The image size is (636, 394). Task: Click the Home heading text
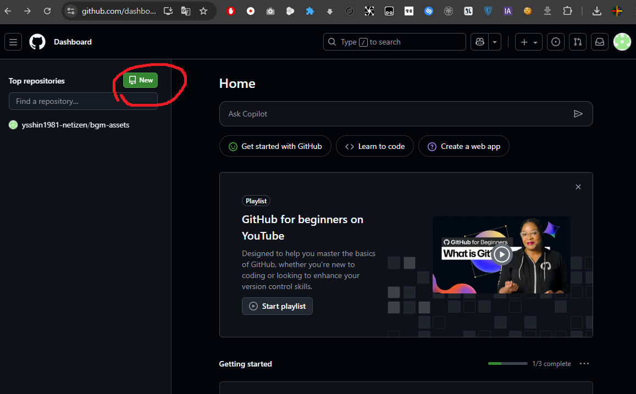point(237,84)
